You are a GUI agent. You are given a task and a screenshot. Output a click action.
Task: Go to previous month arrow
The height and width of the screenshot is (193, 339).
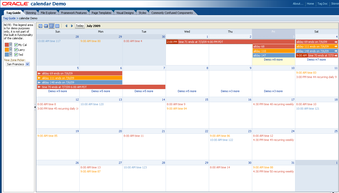point(66,26)
